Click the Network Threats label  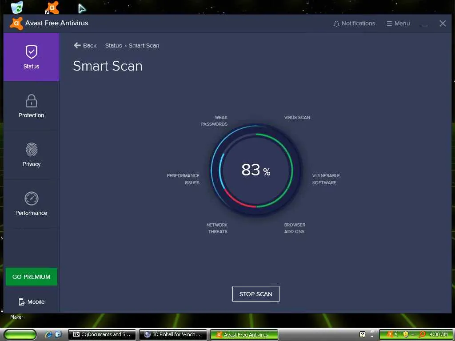coord(217,228)
